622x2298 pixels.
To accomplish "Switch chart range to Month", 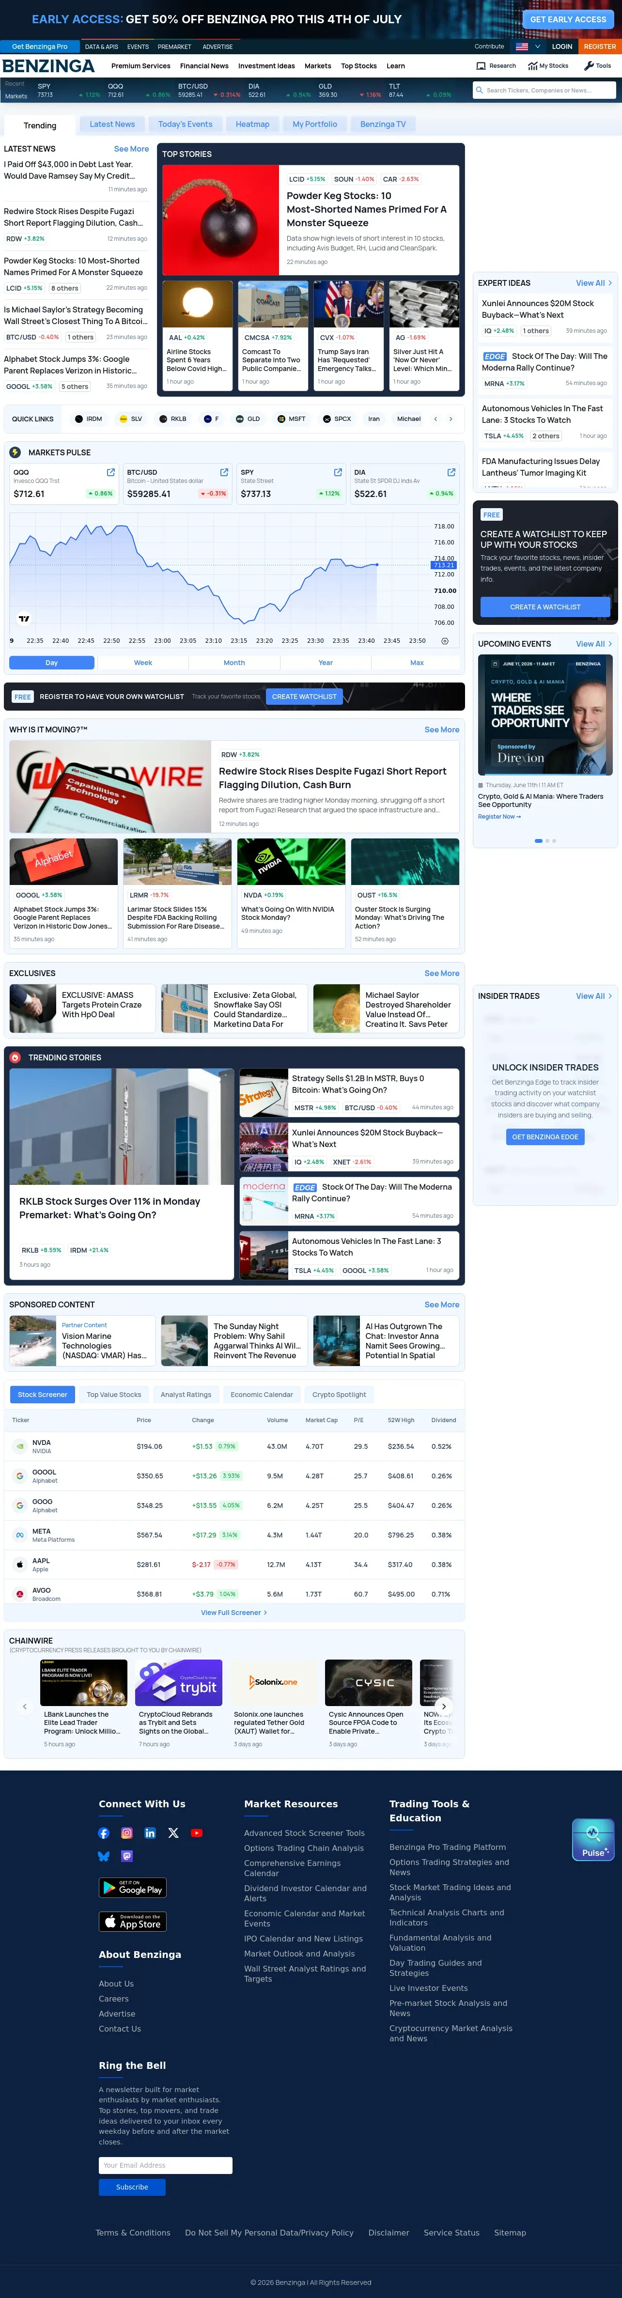I will tap(234, 663).
